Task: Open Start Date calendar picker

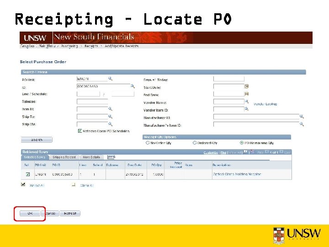Action: pyautogui.click(x=247, y=86)
